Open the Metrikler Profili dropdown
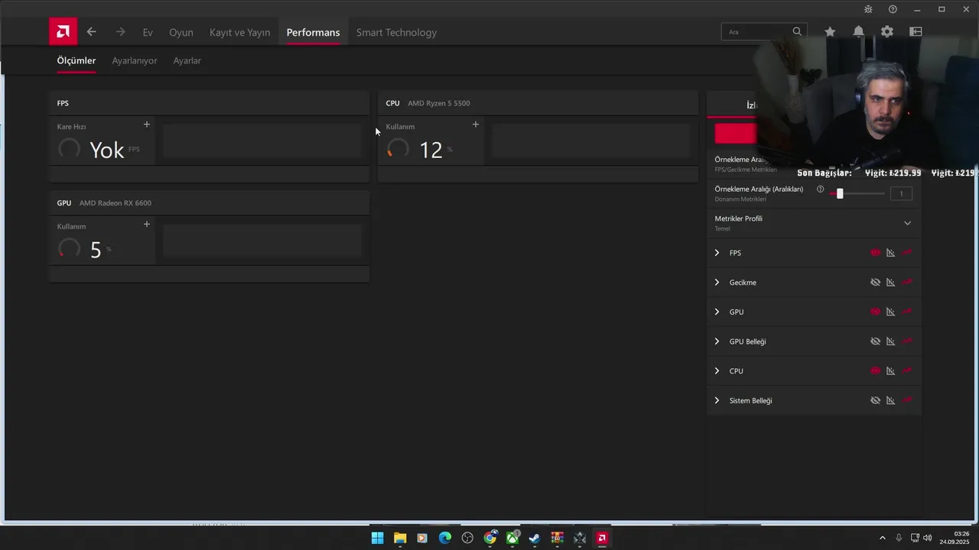Screen dimensions: 979x550 (x=813, y=223)
